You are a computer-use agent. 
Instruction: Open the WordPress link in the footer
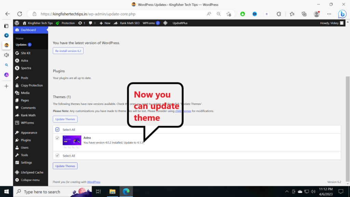tap(94, 182)
